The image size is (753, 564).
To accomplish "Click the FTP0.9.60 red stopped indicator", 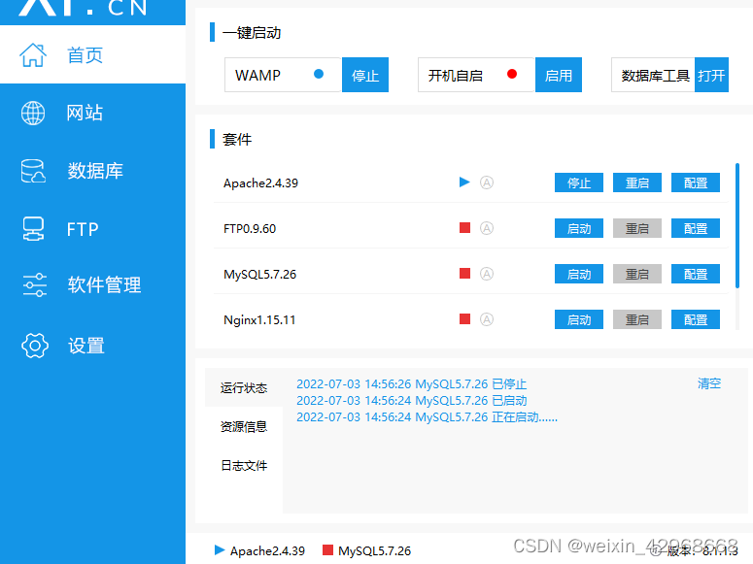I will 464,227.
